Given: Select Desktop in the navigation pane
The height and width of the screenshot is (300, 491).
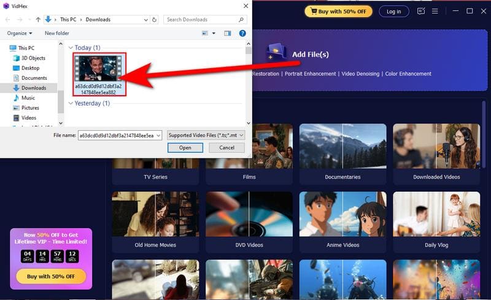Looking at the screenshot, I should (30, 68).
